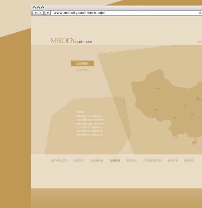Click the 邯郸市 store entry in the list
Image resolution: width=202 pixels, height=208 pixels.
coord(90,116)
